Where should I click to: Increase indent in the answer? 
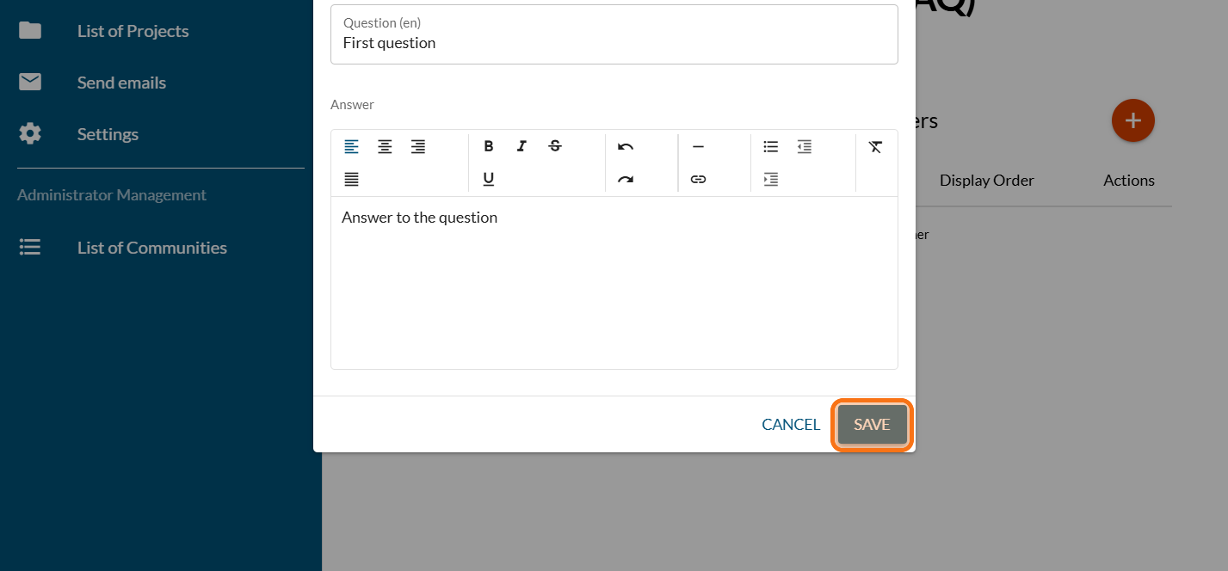(771, 180)
